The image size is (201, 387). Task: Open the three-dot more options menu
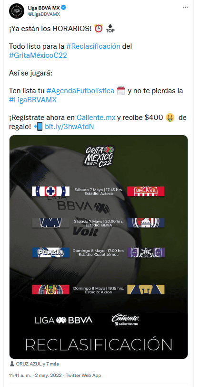click(x=185, y=8)
